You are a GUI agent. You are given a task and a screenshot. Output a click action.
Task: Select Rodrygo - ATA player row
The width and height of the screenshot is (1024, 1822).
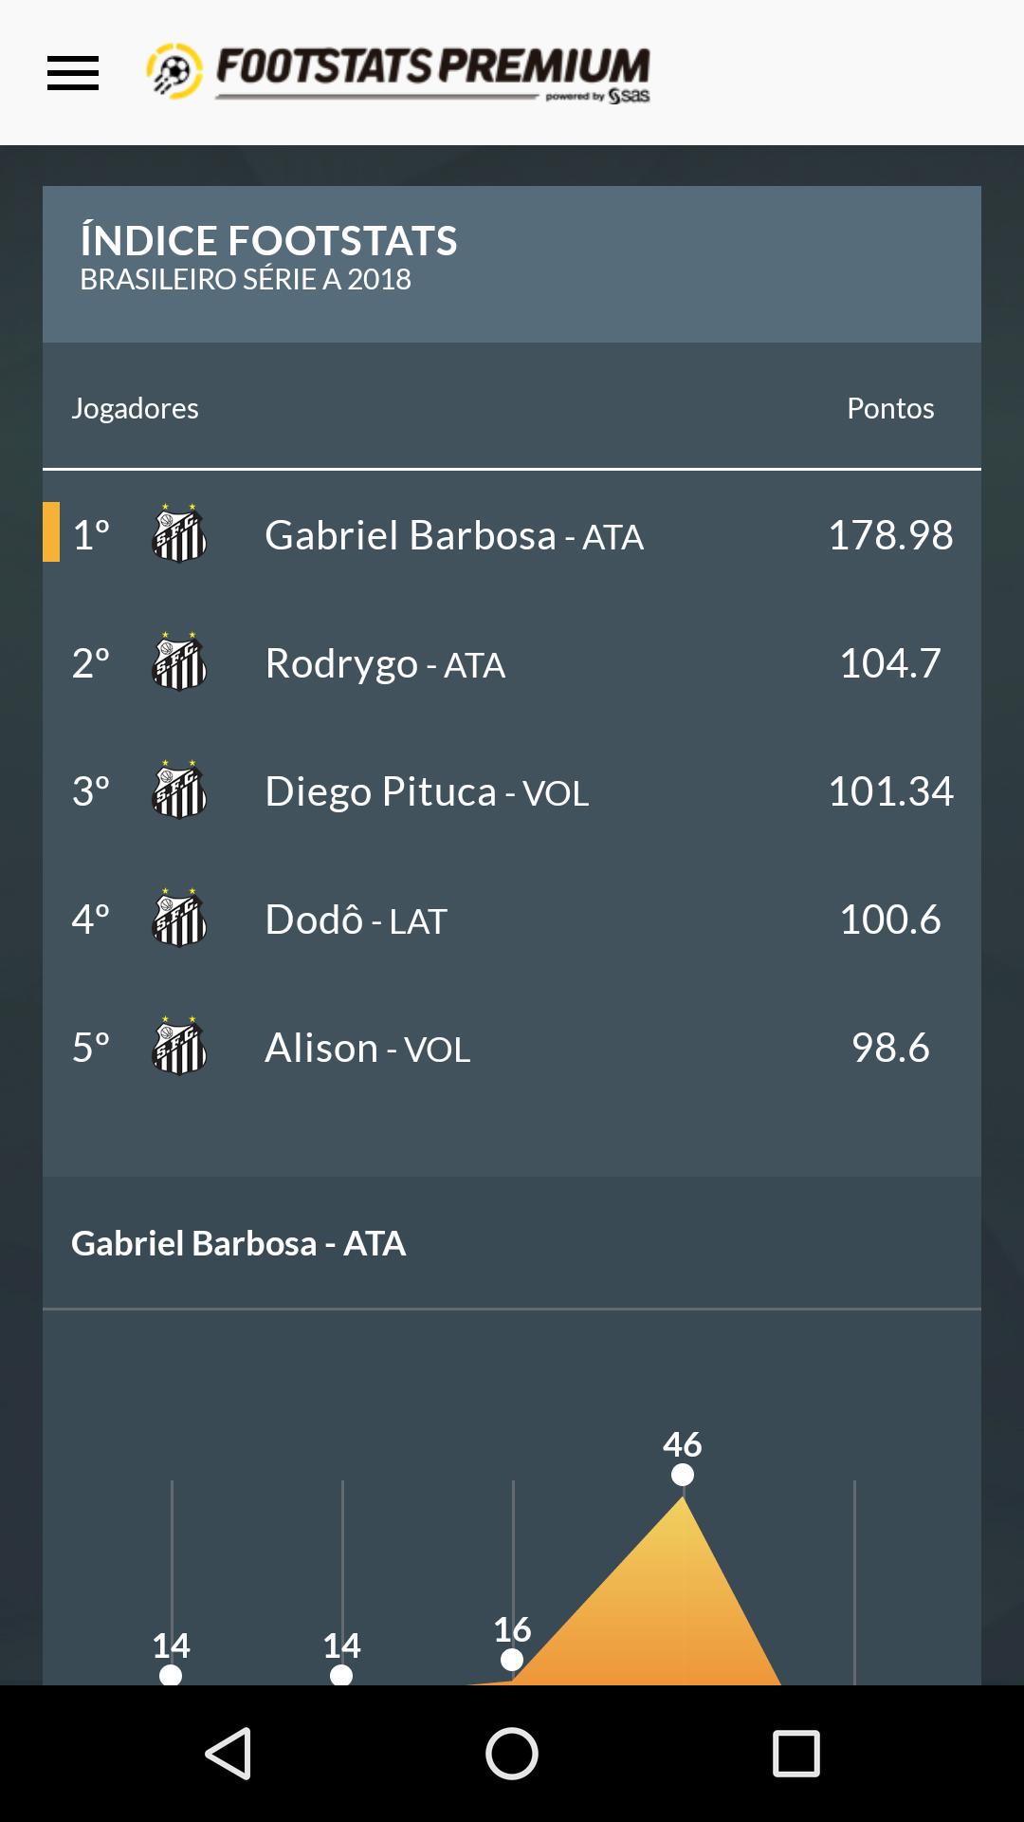click(x=512, y=662)
